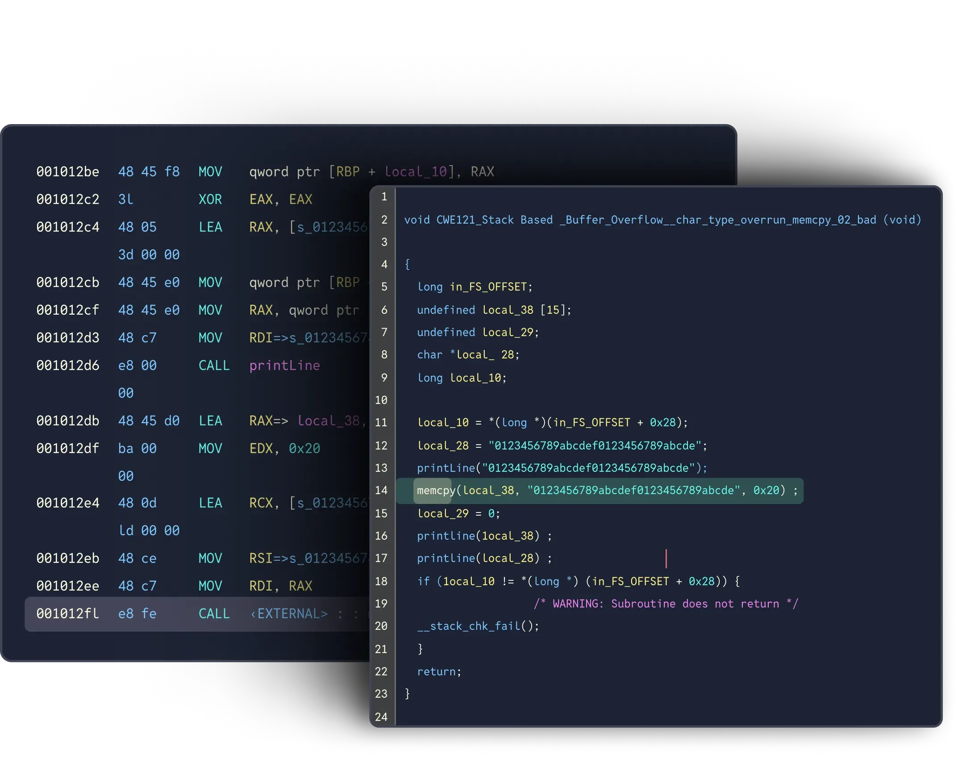Select CALL instruction at 001012d6

pyautogui.click(x=214, y=366)
